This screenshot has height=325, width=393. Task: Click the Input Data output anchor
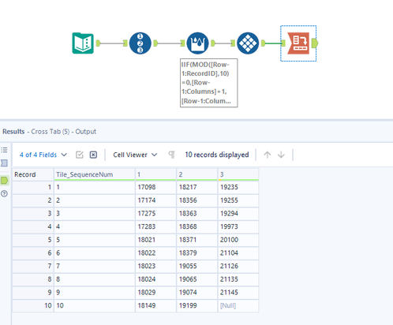point(98,43)
